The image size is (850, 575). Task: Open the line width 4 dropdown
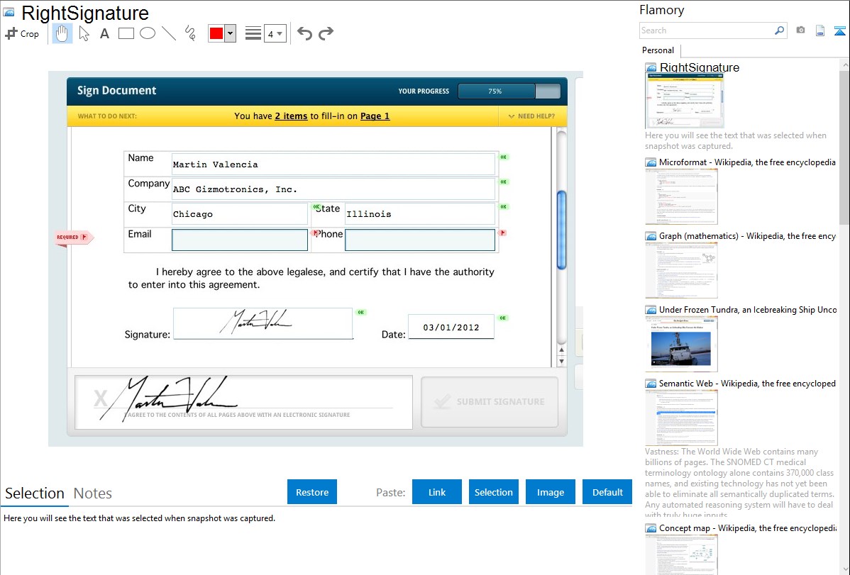275,33
